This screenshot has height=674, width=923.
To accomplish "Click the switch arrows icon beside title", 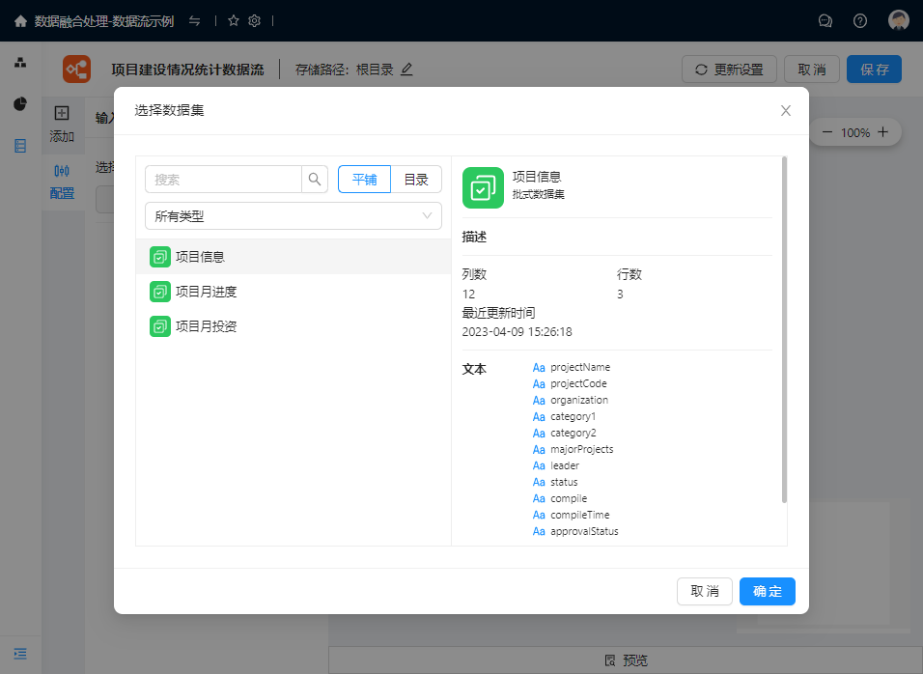I will [195, 20].
